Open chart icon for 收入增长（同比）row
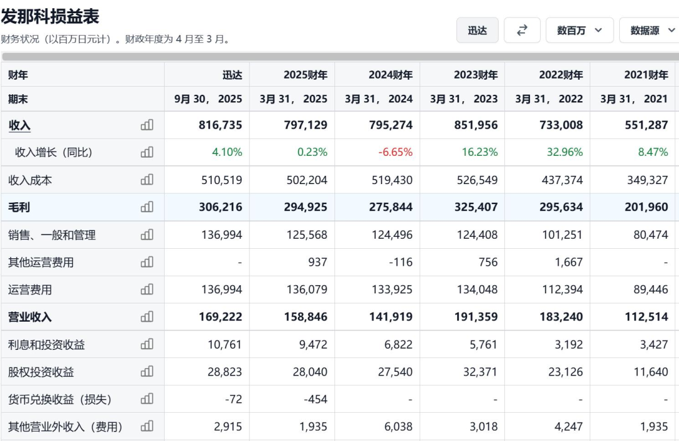This screenshot has height=441, width=679. 146,152
